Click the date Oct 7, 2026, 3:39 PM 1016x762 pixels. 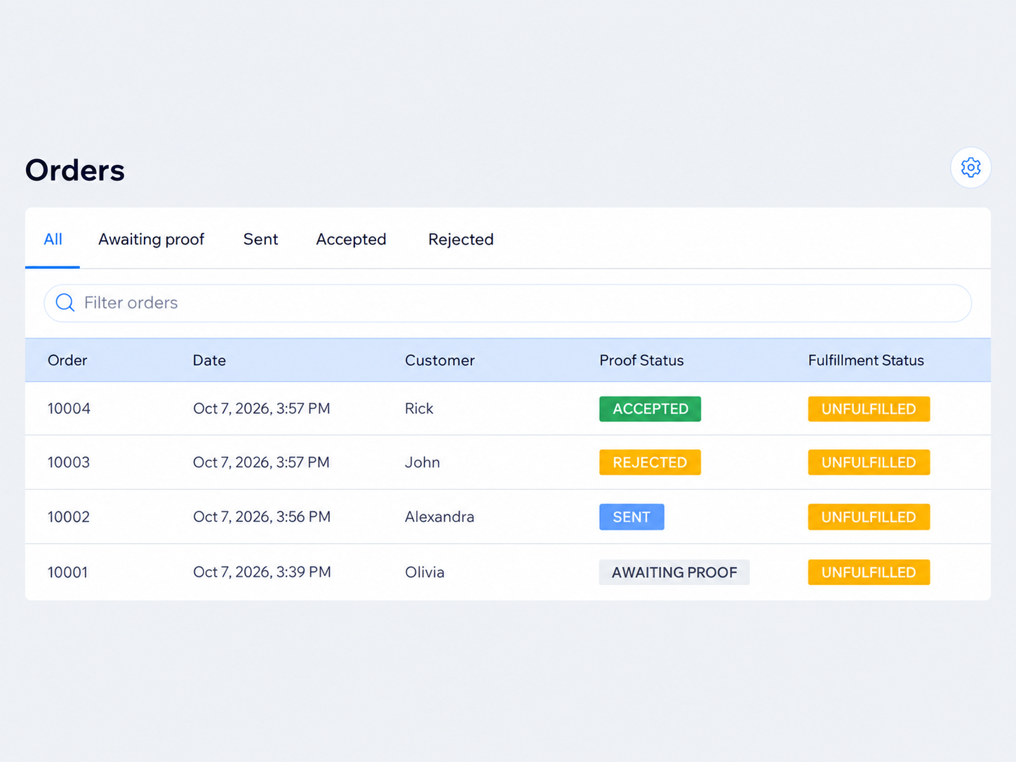[x=262, y=572]
